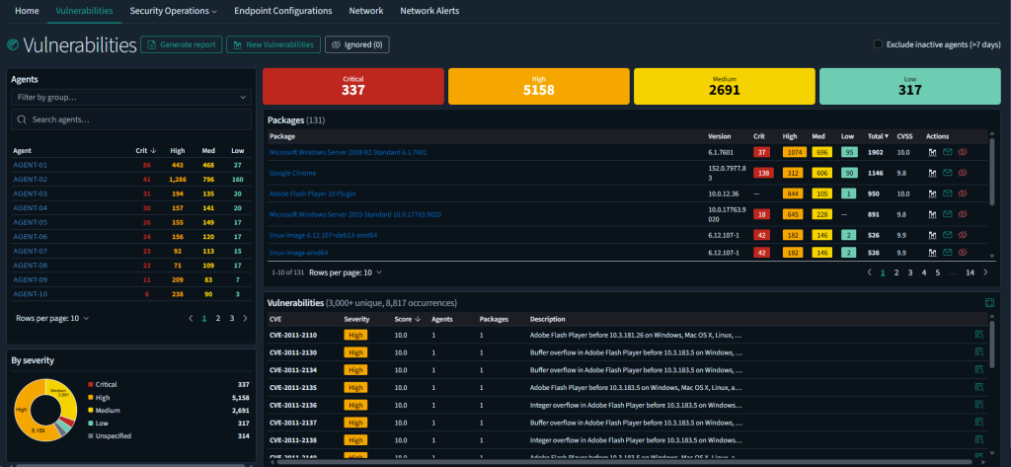This screenshot has width=1011, height=467.
Task: Open the Network Alerts tab
Action: pos(429,11)
